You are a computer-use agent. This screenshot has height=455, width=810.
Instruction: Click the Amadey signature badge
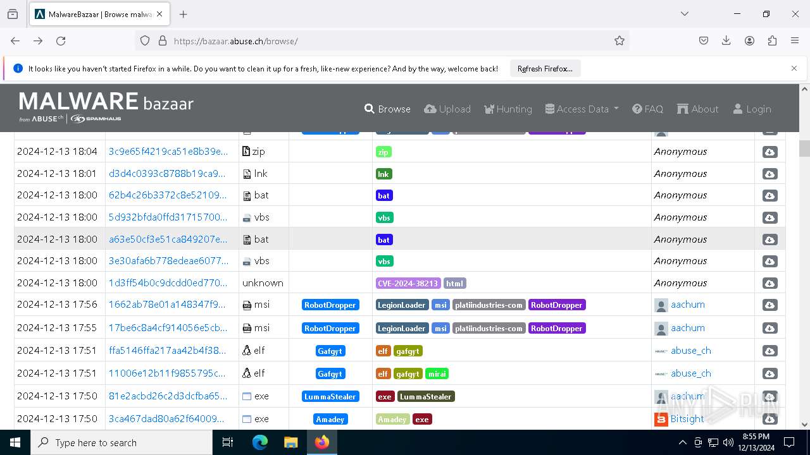(x=330, y=419)
